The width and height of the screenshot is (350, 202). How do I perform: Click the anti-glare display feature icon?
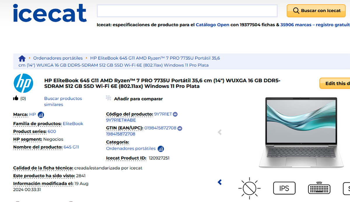click(x=249, y=188)
